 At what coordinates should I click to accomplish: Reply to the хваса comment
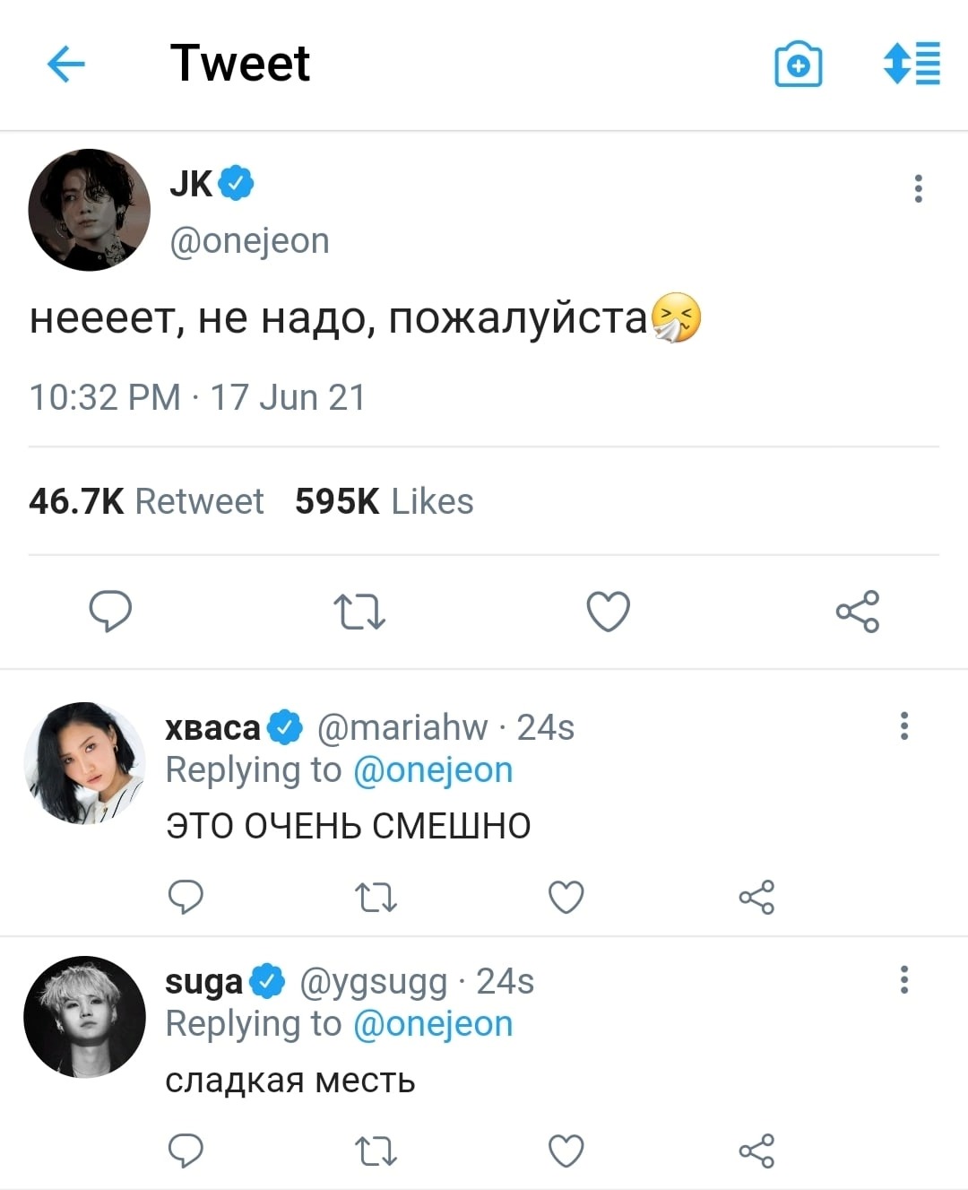[186, 897]
